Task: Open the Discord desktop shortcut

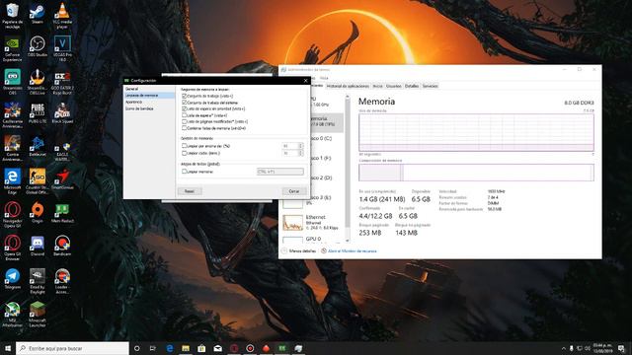Action: (x=38, y=246)
